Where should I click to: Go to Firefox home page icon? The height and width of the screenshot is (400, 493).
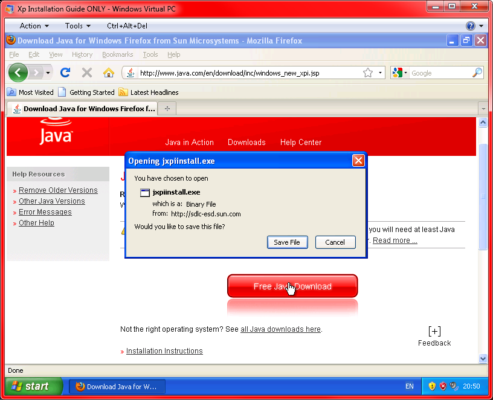point(109,73)
